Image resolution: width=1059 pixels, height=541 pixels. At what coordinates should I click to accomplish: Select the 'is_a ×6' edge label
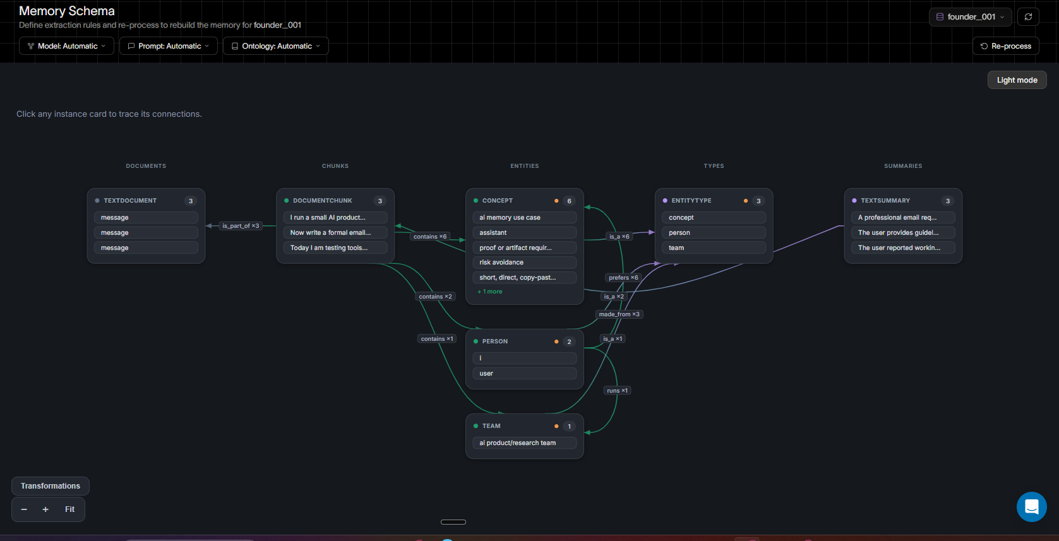(x=619, y=237)
